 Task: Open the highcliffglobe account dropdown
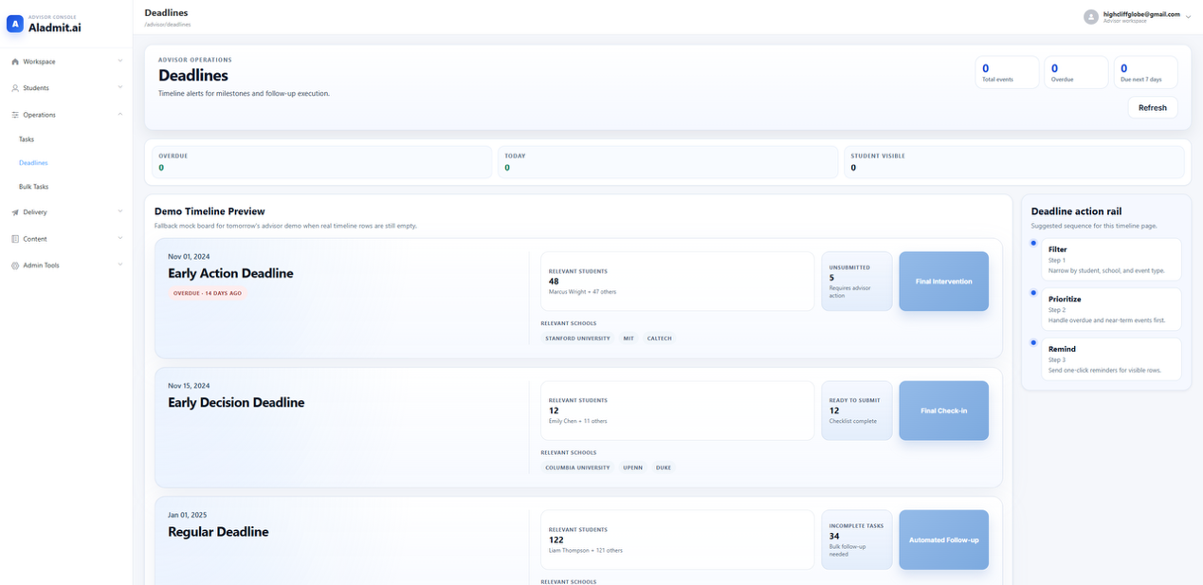(x=1189, y=16)
